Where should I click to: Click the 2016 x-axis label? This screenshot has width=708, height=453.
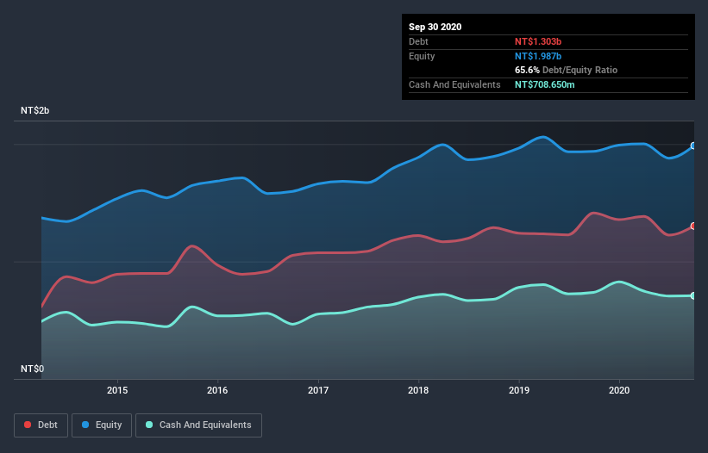217,390
